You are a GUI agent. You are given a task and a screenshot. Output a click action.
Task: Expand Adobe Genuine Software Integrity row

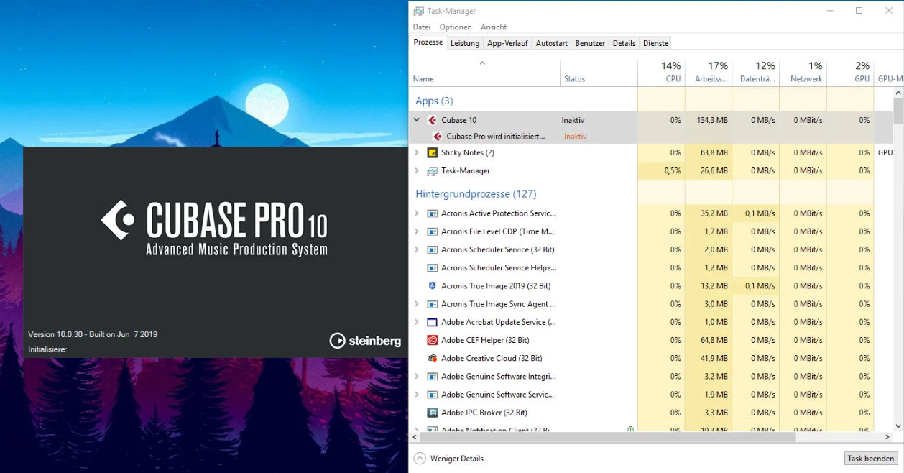[x=417, y=376]
